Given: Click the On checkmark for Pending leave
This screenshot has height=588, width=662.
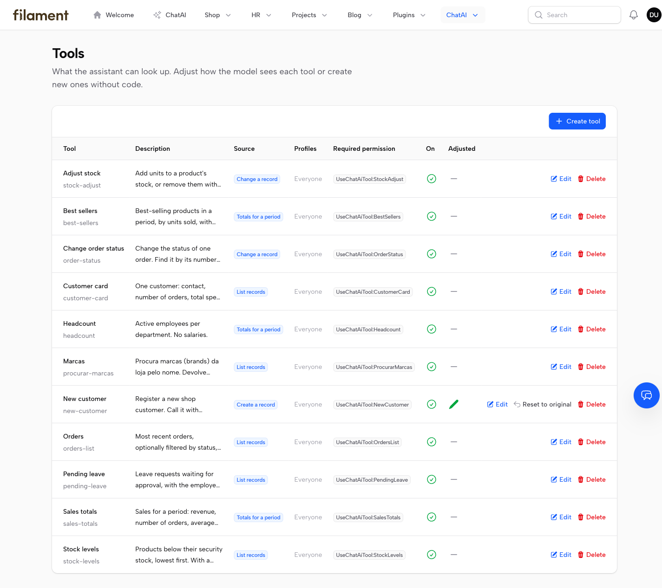Looking at the screenshot, I should click(432, 479).
